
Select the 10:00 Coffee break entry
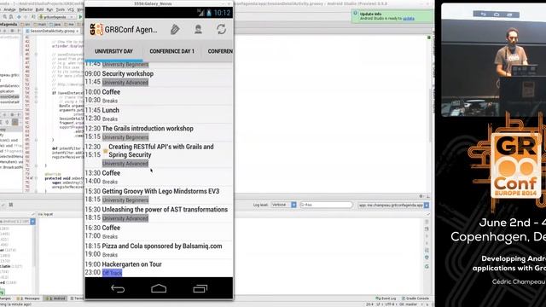159,96
